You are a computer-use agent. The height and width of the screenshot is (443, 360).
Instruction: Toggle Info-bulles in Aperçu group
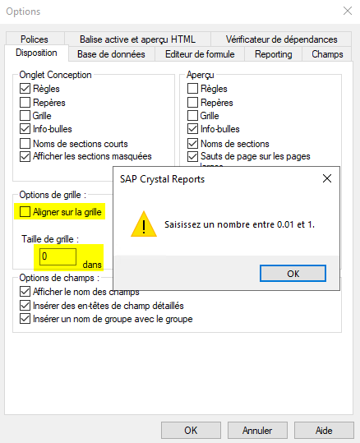coord(192,129)
